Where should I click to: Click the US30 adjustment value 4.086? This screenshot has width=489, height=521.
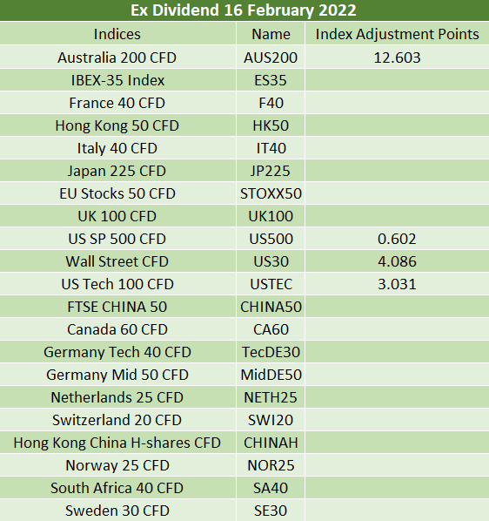click(397, 261)
